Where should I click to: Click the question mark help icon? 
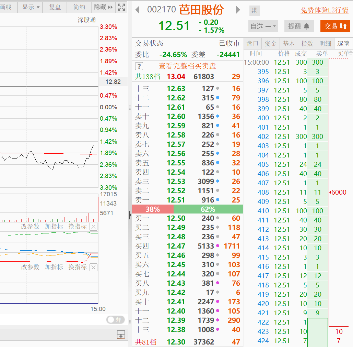coord(139,66)
